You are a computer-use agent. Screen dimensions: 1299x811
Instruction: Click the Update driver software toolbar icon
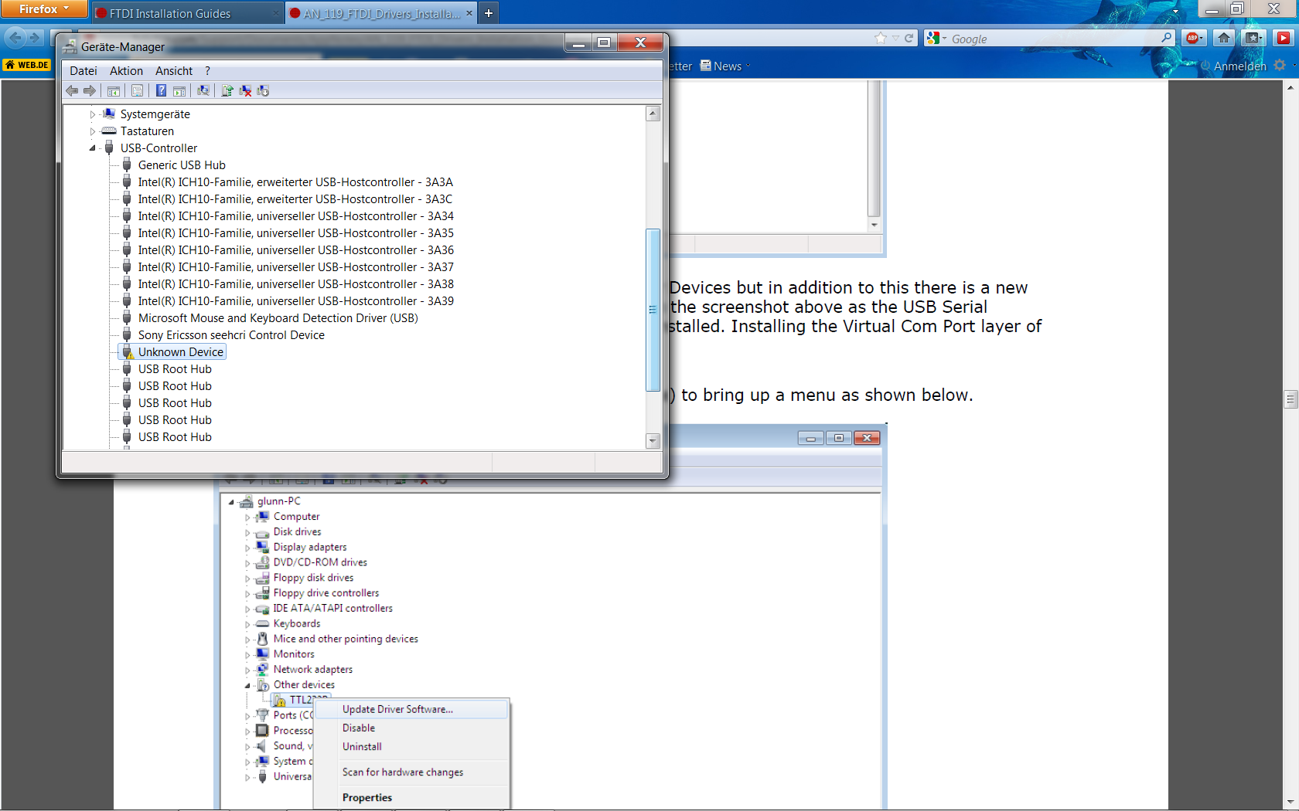click(227, 90)
